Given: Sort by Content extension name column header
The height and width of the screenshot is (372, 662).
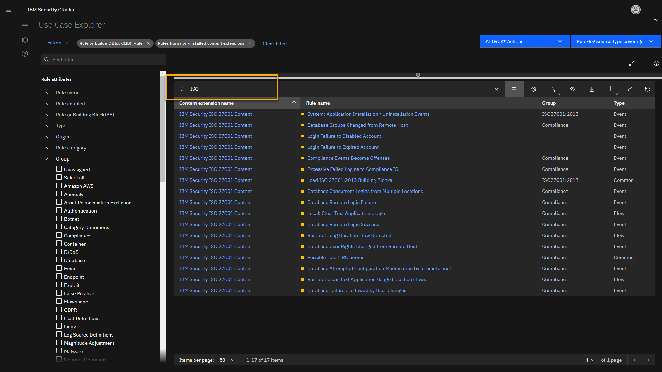Looking at the screenshot, I should 206,103.
